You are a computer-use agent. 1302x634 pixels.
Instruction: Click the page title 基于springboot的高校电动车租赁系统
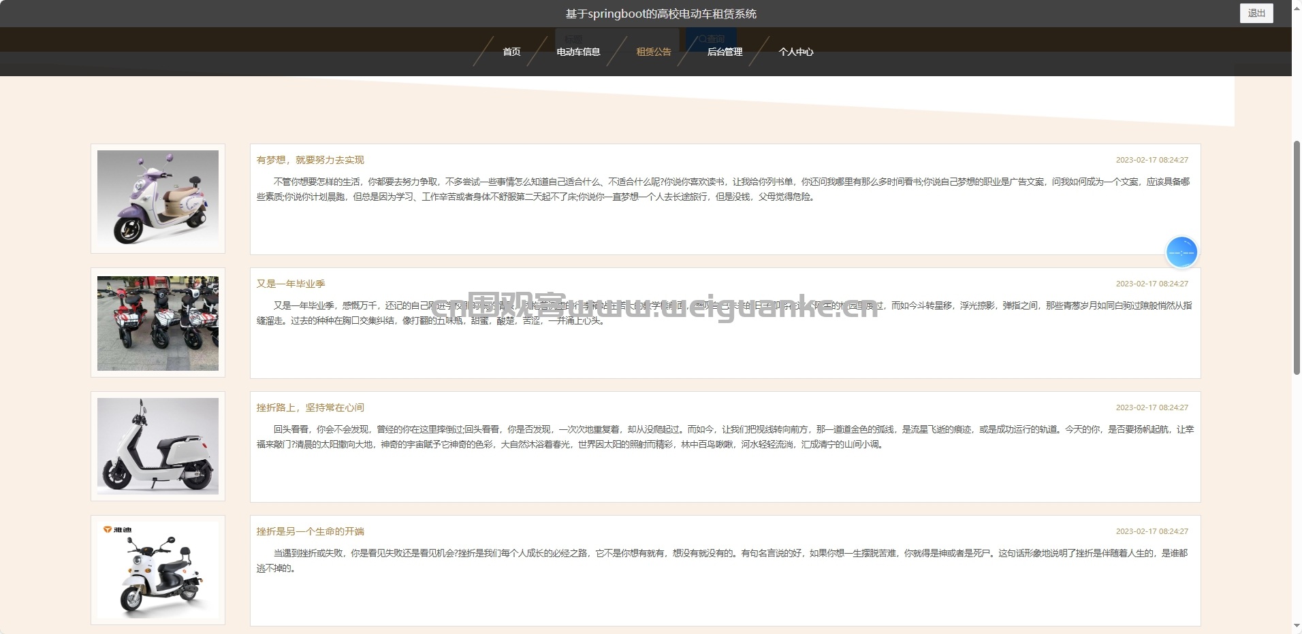pyautogui.click(x=661, y=14)
